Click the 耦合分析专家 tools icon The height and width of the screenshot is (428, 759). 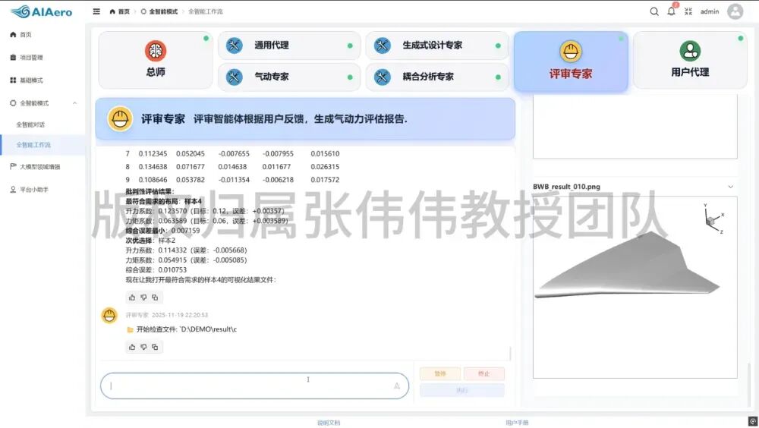coord(383,77)
